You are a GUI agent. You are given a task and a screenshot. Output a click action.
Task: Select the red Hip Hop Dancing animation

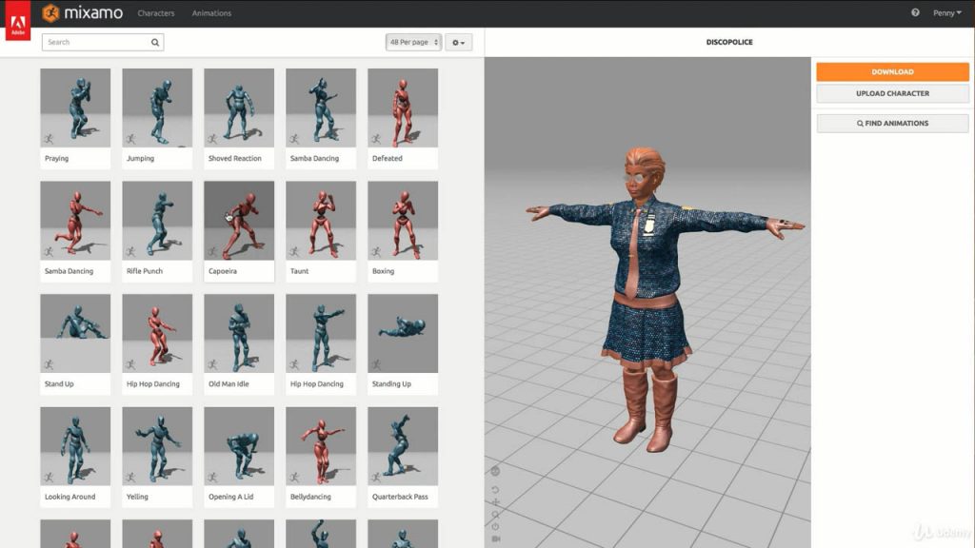pos(157,344)
